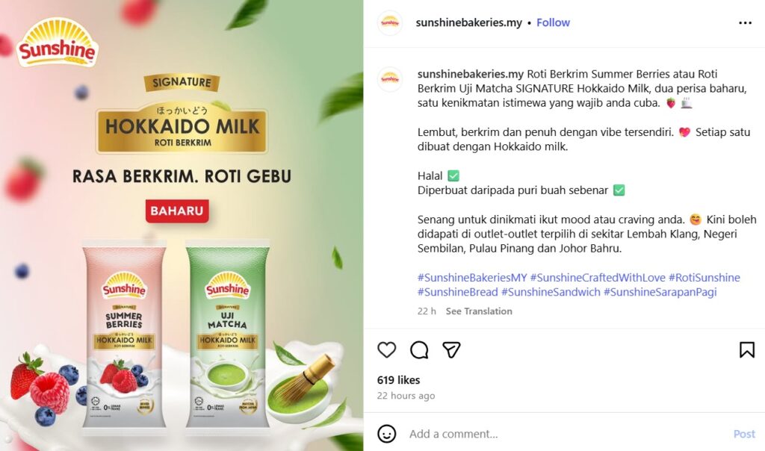Open emoji picker smiley icon

point(386,433)
